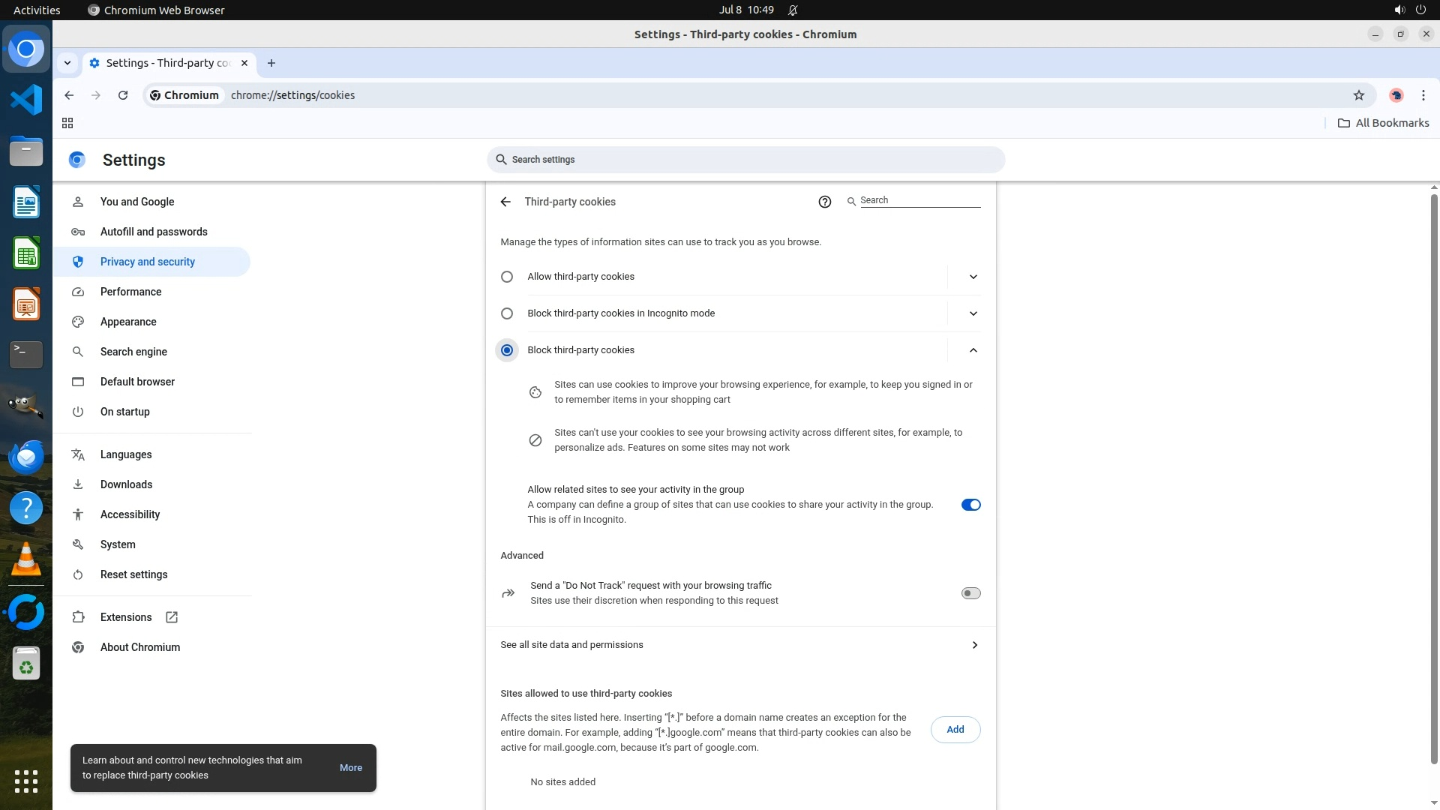The width and height of the screenshot is (1440, 810).
Task: Open See all site data and permissions
Action: pyautogui.click(x=739, y=645)
